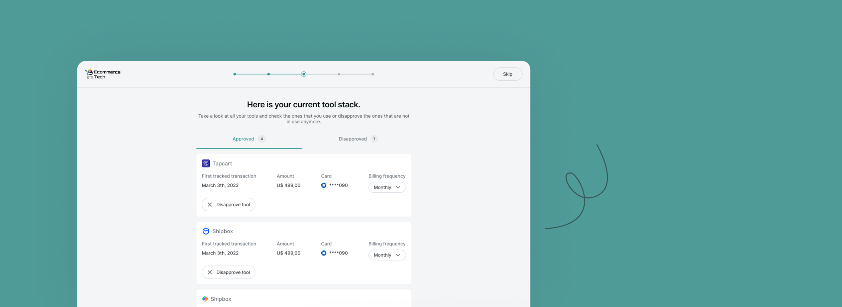Viewport: 842px width, 307px height.
Task: Open the Shipbox Billing frequency Monthly dropdown
Action: pos(387,255)
